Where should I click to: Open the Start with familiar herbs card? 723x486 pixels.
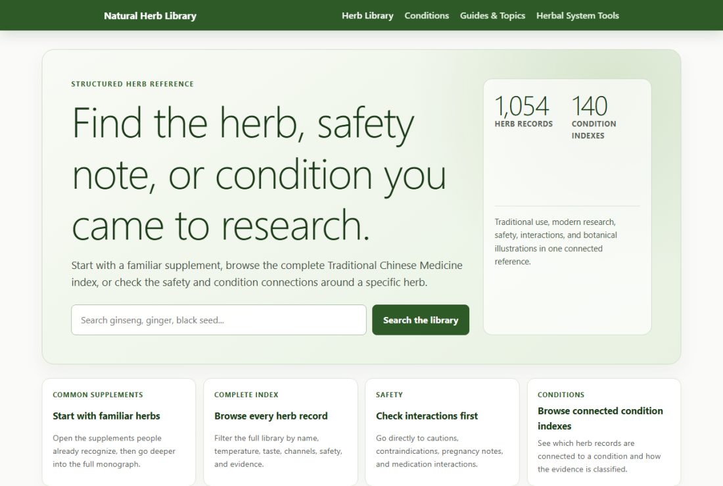(118, 432)
